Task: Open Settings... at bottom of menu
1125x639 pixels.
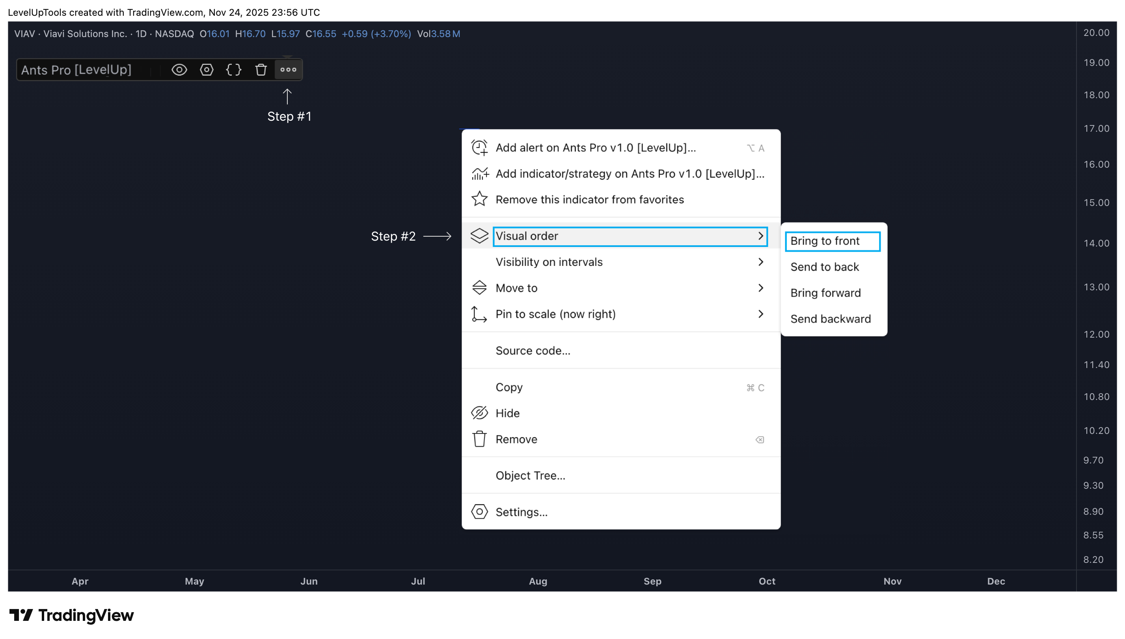Action: (x=621, y=512)
